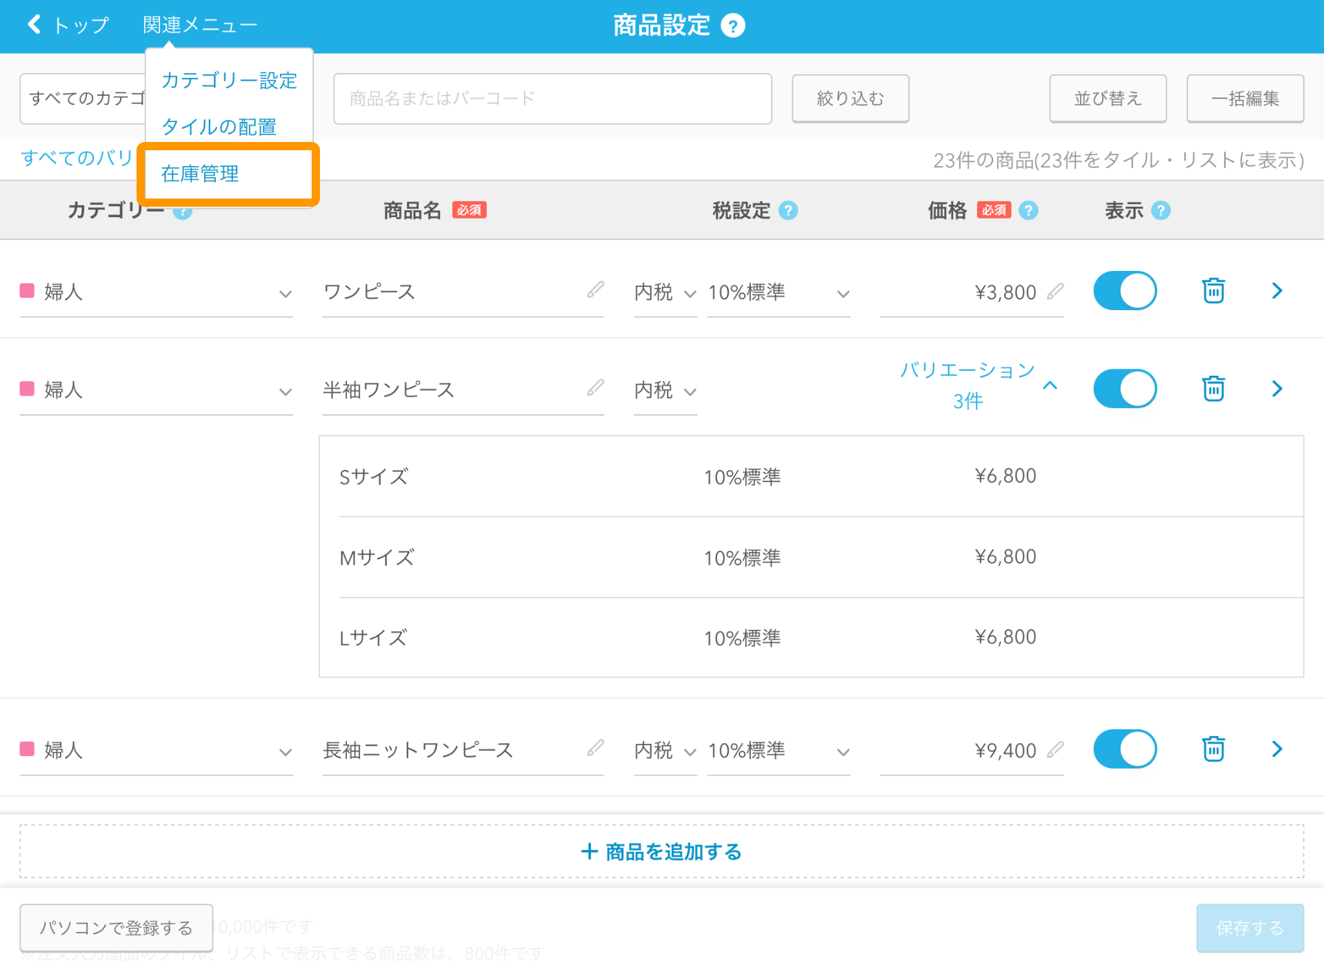Click the delete trash icon for ワンピース
The width and height of the screenshot is (1324, 965).
coord(1213,291)
